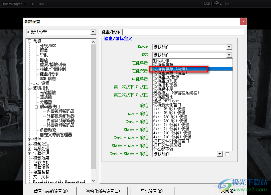Select 多音频流 in the tree
Viewport: 271px width, 195px height.
coord(48,130)
